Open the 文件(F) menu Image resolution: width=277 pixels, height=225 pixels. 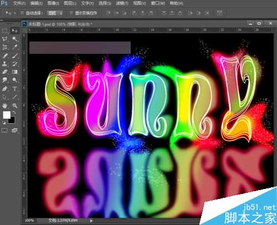[x=19, y=3]
